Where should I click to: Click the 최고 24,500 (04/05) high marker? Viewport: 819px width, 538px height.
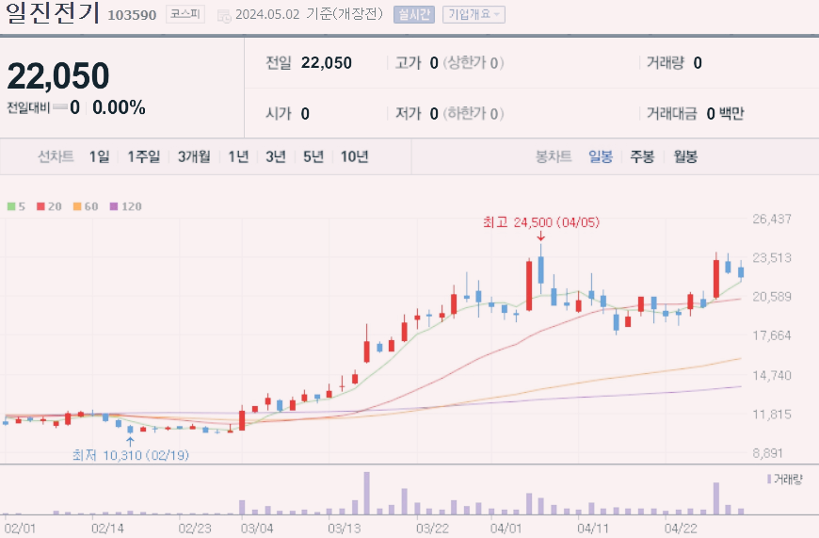tap(541, 222)
